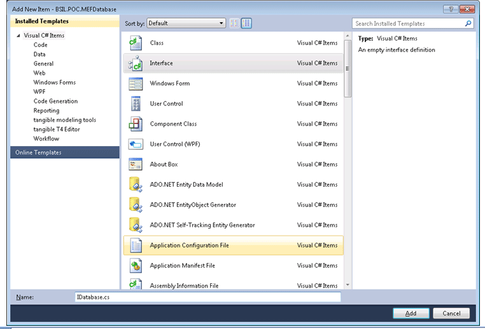Collapse the Visual C# Items tree node
The image size is (485, 329).
[x=18, y=36]
